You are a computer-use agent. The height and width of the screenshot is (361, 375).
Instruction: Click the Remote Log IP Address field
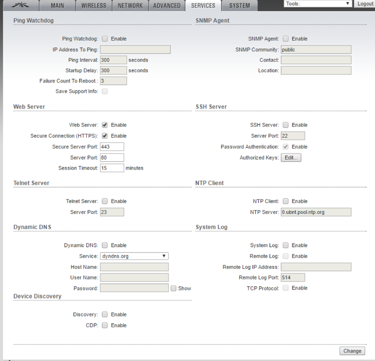coord(316,267)
